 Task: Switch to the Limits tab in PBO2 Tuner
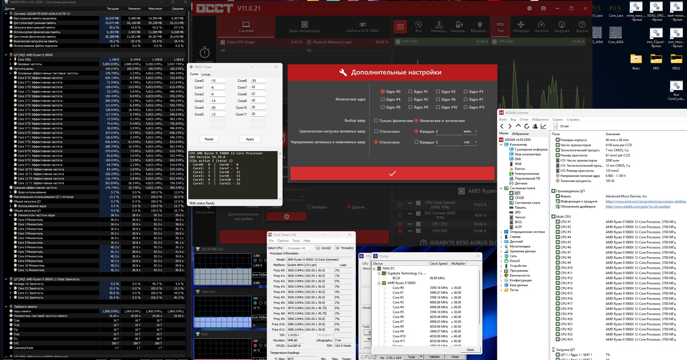click(206, 74)
